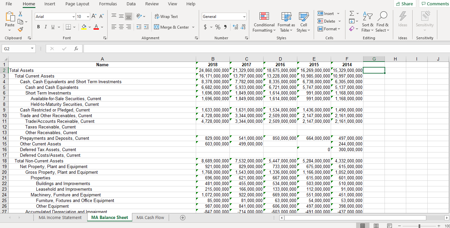Open Format as Table gallery
This screenshot has height=228, width=450.
(x=286, y=22)
